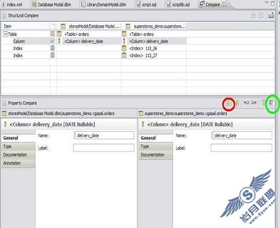Select Documentation tab in right property pane
This screenshot has height=228, width=280.
[156, 155]
